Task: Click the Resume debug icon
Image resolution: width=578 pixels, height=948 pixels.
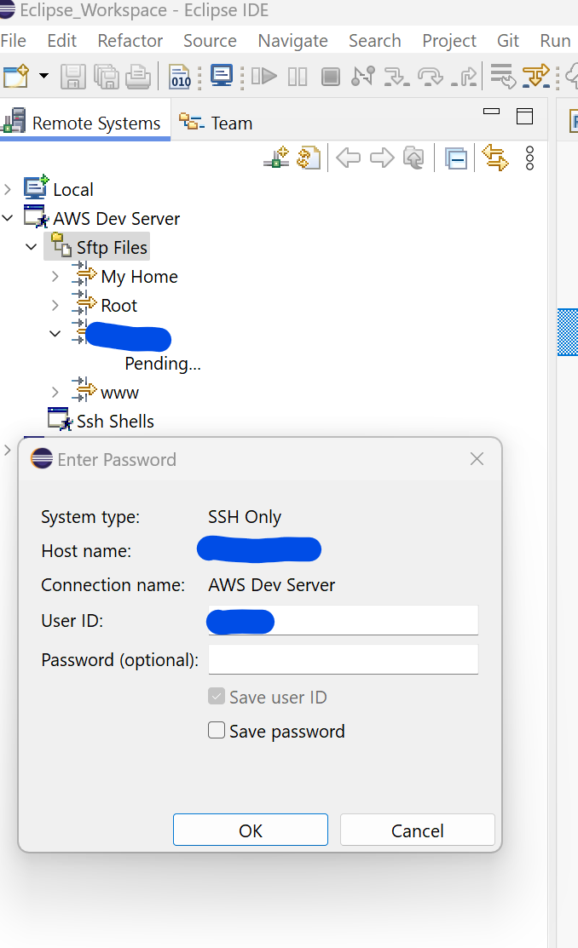Action: [264, 76]
